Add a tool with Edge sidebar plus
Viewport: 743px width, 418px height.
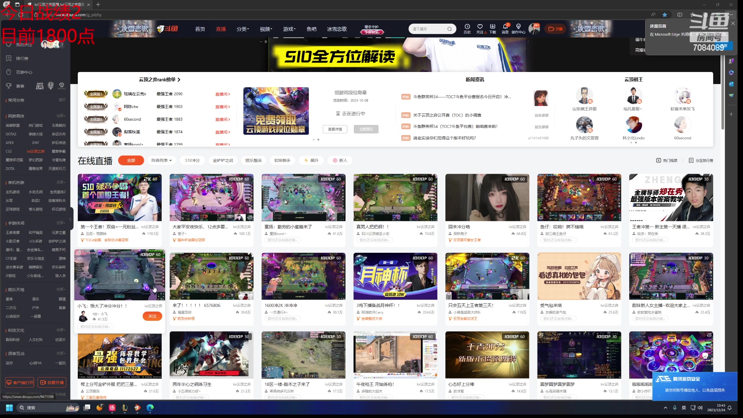(x=731, y=114)
